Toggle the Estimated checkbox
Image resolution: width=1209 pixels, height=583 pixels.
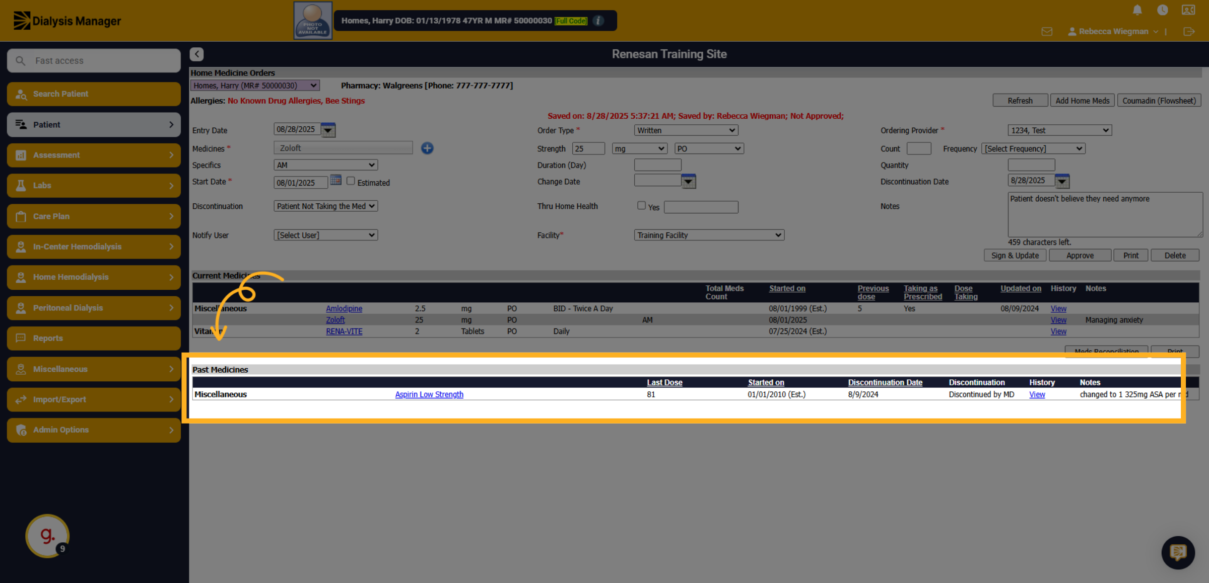351,181
